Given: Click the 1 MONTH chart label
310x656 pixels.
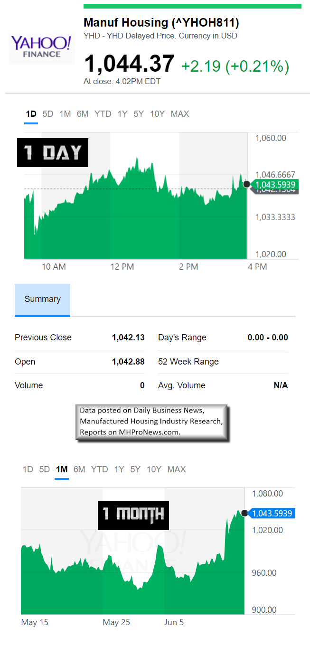Looking at the screenshot, I should pyautogui.click(x=133, y=515).
